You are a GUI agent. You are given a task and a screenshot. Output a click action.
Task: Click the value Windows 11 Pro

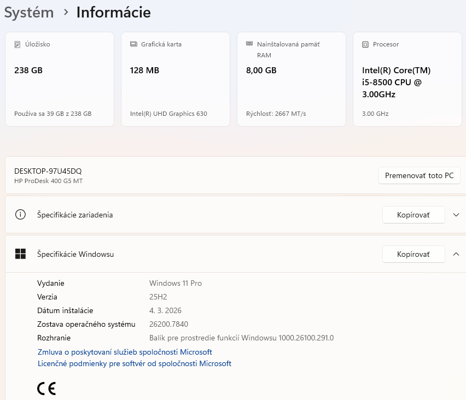pos(176,283)
